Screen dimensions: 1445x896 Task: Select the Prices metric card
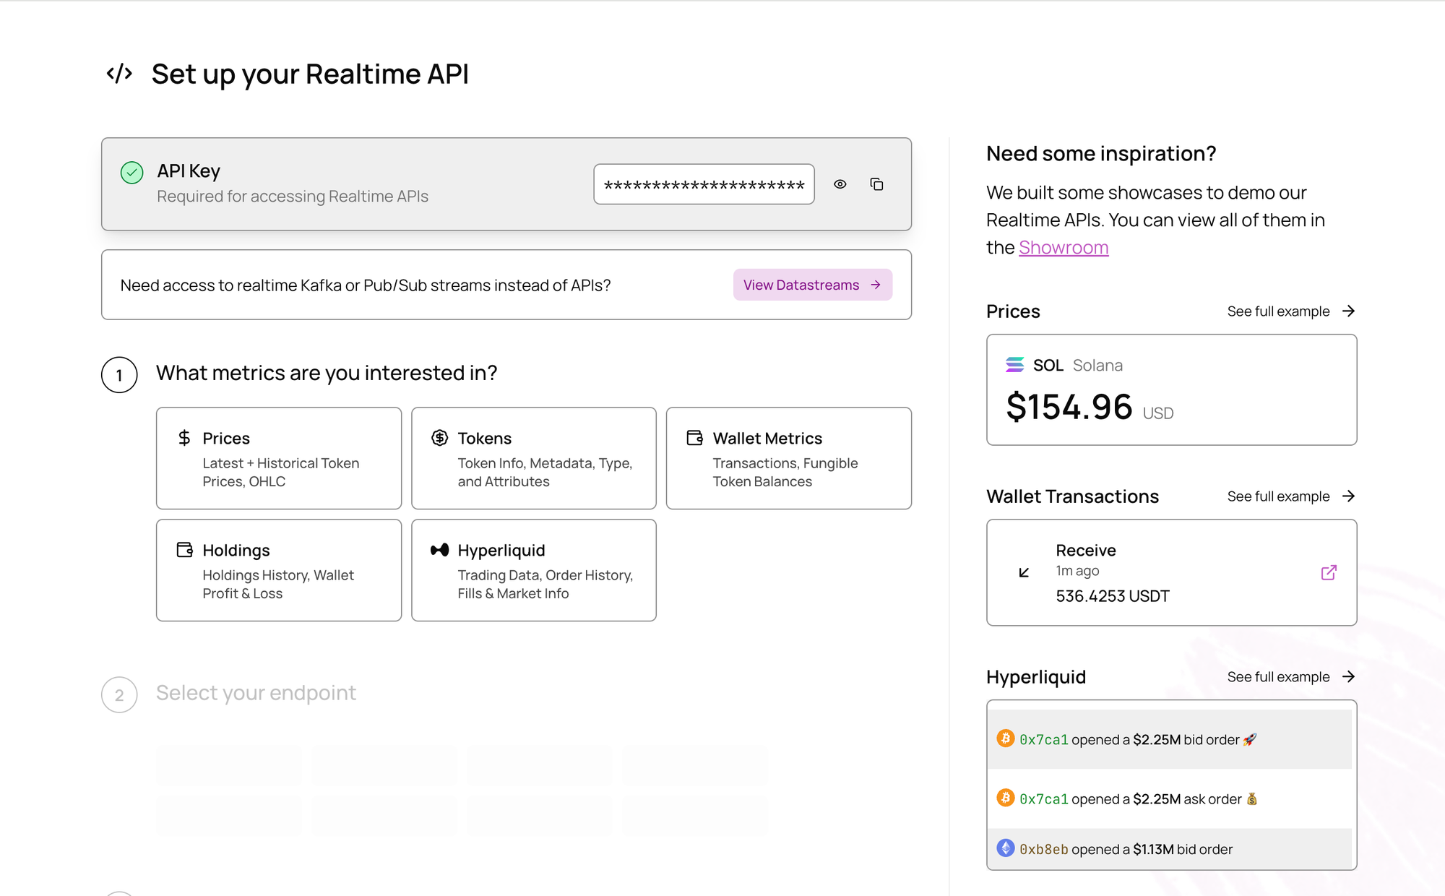(x=279, y=458)
